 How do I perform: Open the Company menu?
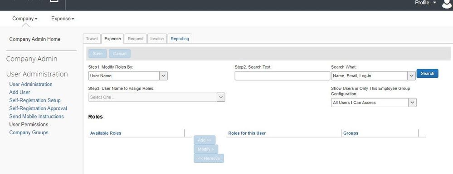[25, 19]
